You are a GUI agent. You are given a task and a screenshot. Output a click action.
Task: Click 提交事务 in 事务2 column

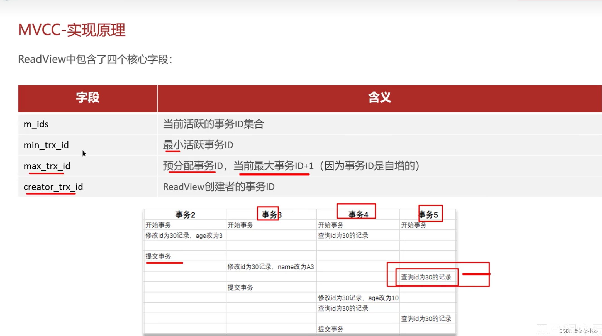point(158,256)
